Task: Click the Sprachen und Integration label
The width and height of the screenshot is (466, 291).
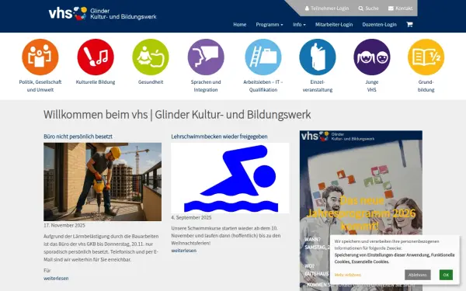Action: point(206,86)
